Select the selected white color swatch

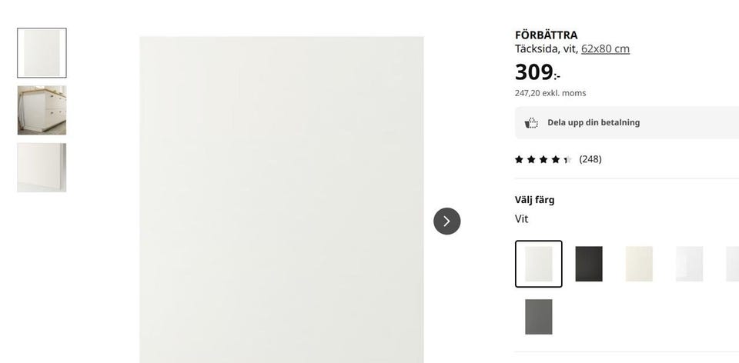point(539,264)
